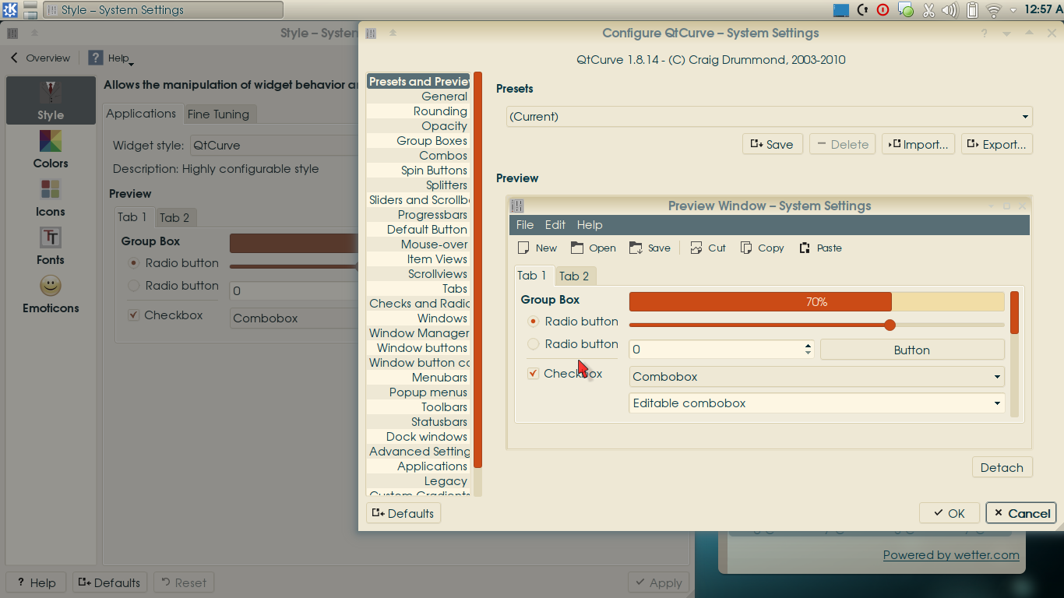Click the Button in QtCurve preview
Image resolution: width=1064 pixels, height=598 pixels.
pos(912,350)
